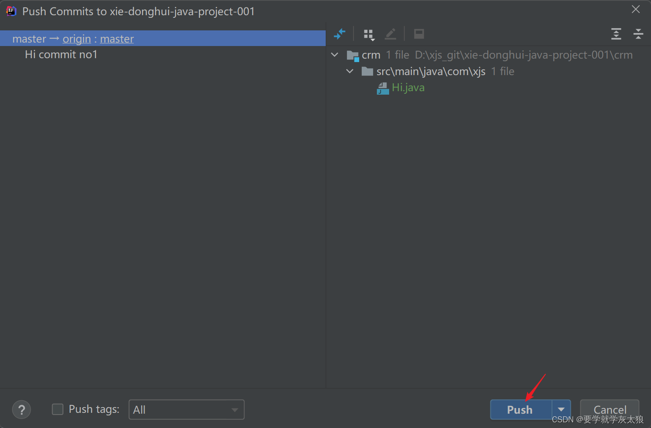Close the Push Commits dialog

tap(636, 10)
